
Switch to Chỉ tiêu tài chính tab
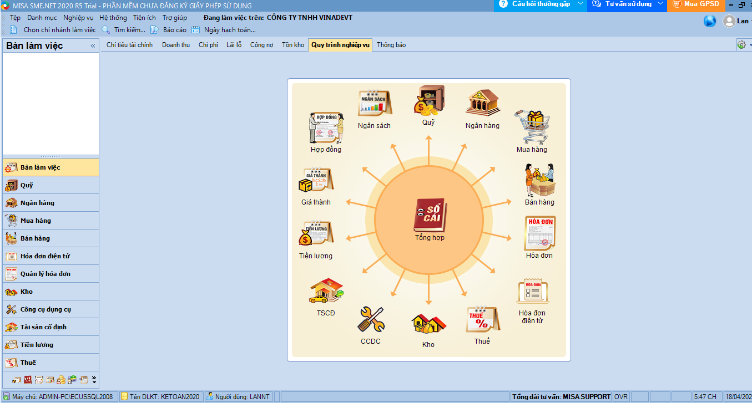(129, 45)
